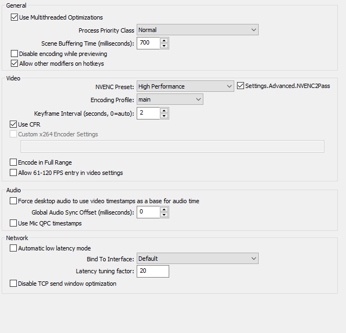
Task: Toggle the NVENC2Pass checkbox
Action: tap(240, 86)
